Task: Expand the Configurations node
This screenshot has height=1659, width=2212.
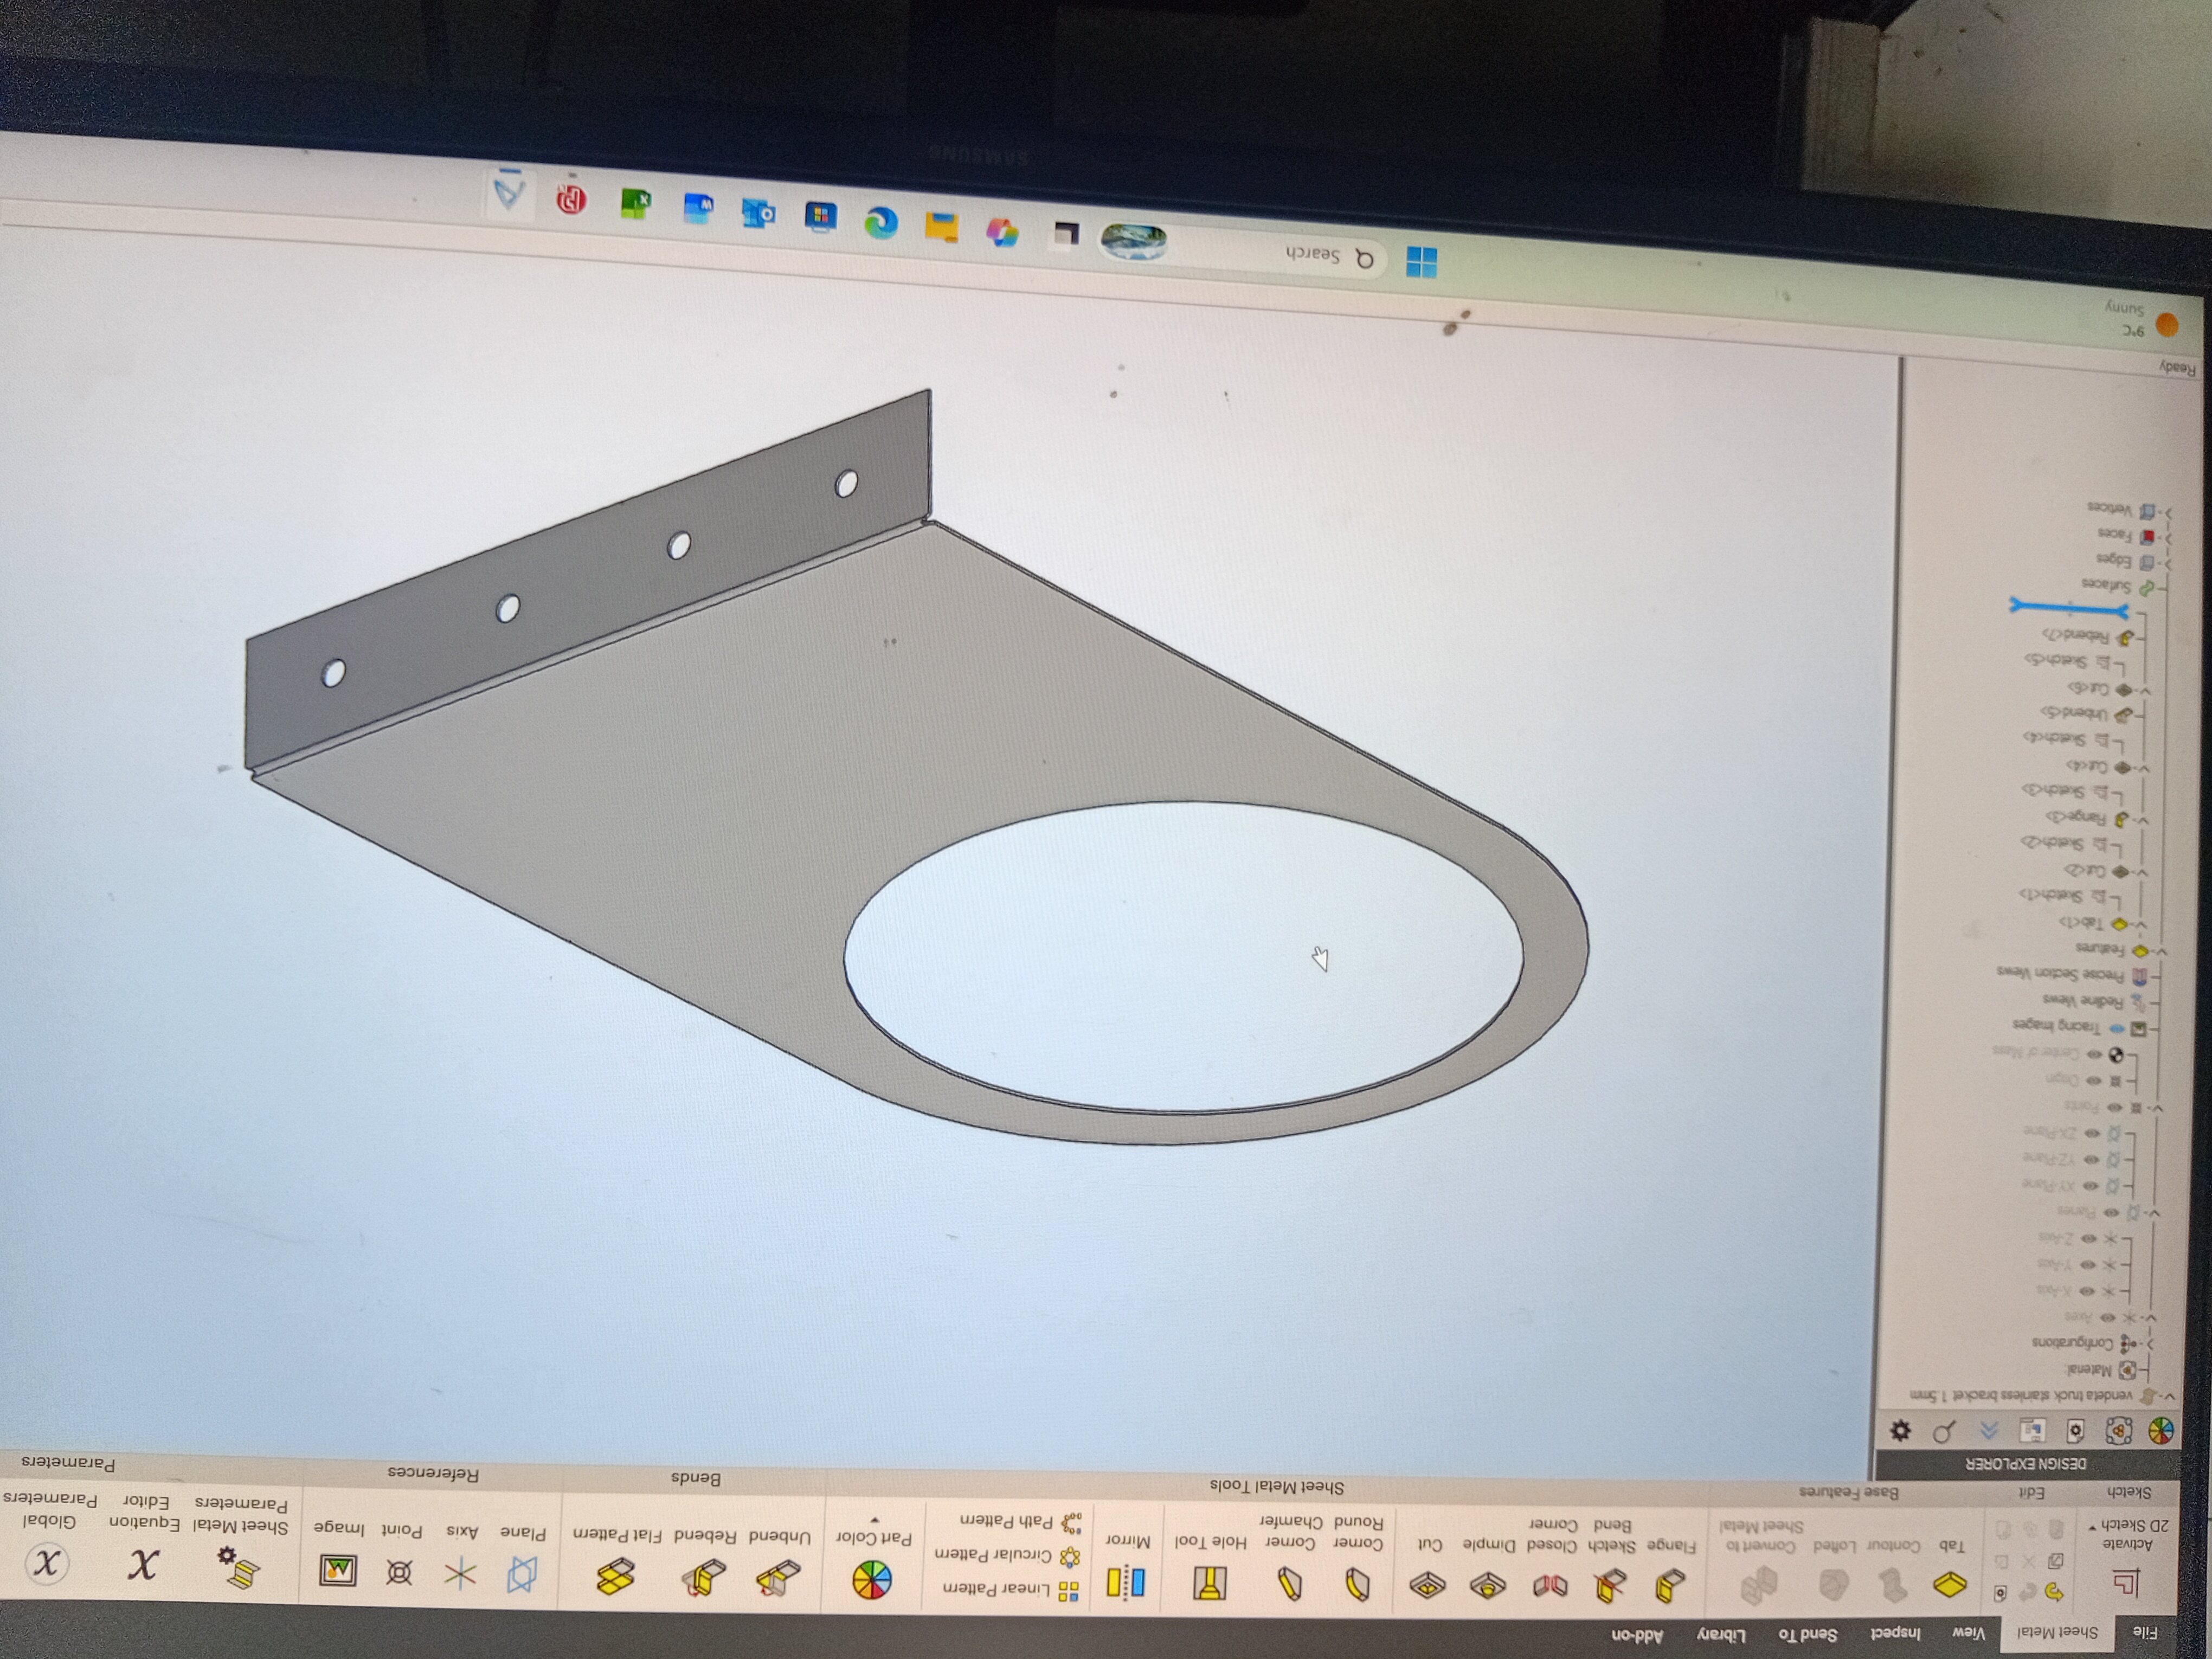Action: (x=2149, y=1345)
